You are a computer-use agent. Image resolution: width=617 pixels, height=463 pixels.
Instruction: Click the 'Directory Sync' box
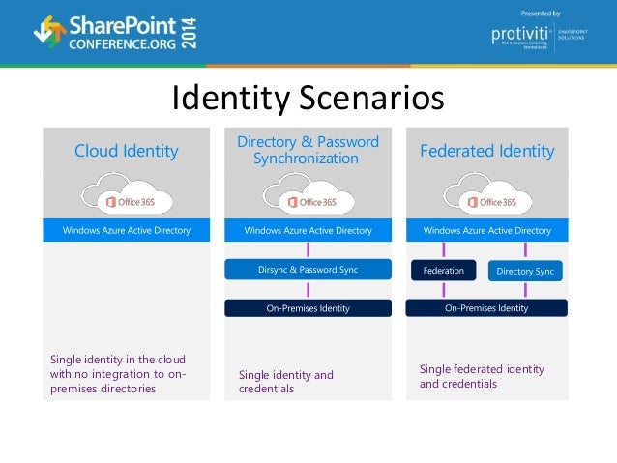525,271
